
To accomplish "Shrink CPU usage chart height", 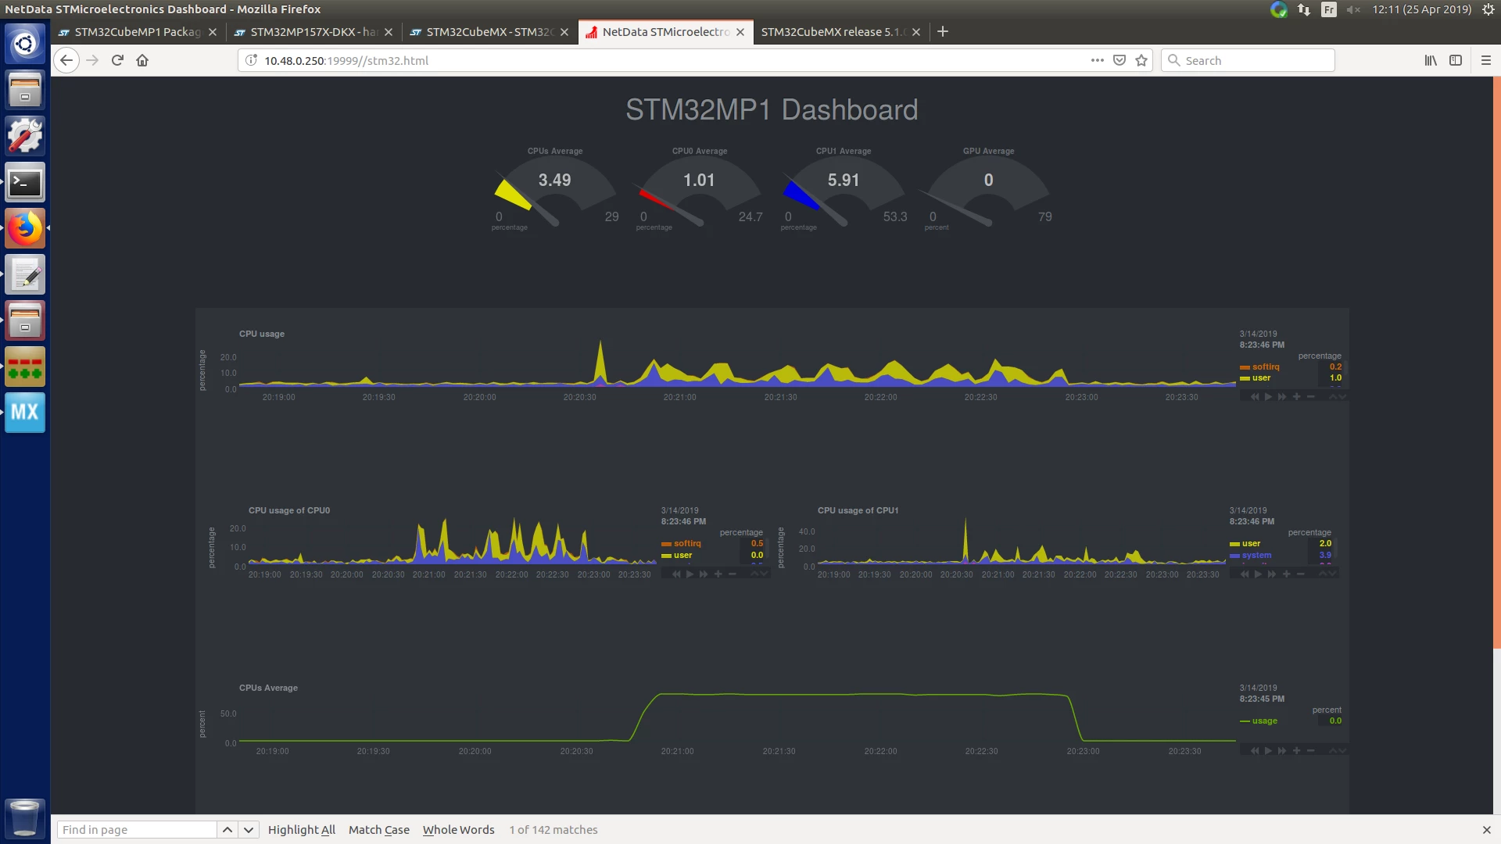I will (1333, 397).
